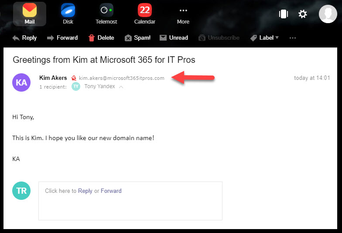This screenshot has height=233, width=342.
Task: Click the 'today at 14:01' timestamp
Action: 312,78
